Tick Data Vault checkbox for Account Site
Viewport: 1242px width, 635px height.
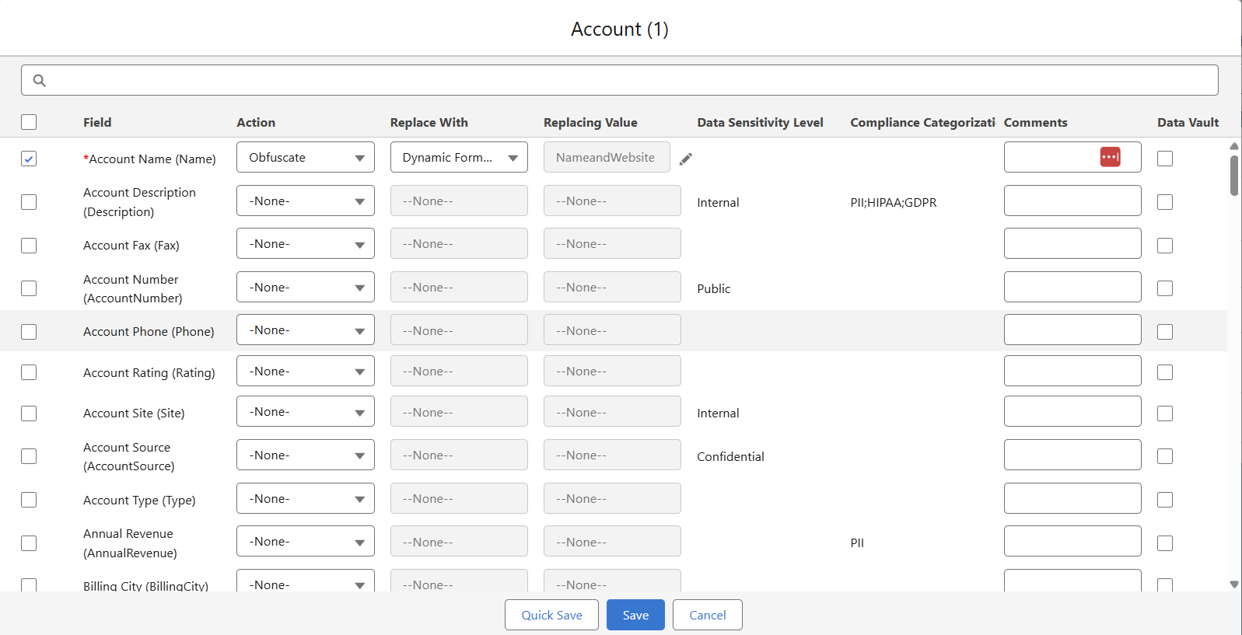click(1164, 413)
